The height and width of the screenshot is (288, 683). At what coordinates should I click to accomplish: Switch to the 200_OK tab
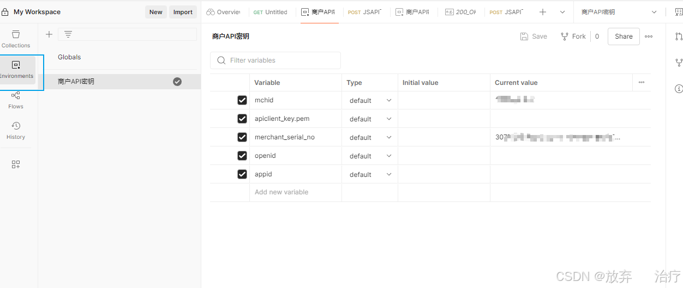tap(461, 12)
